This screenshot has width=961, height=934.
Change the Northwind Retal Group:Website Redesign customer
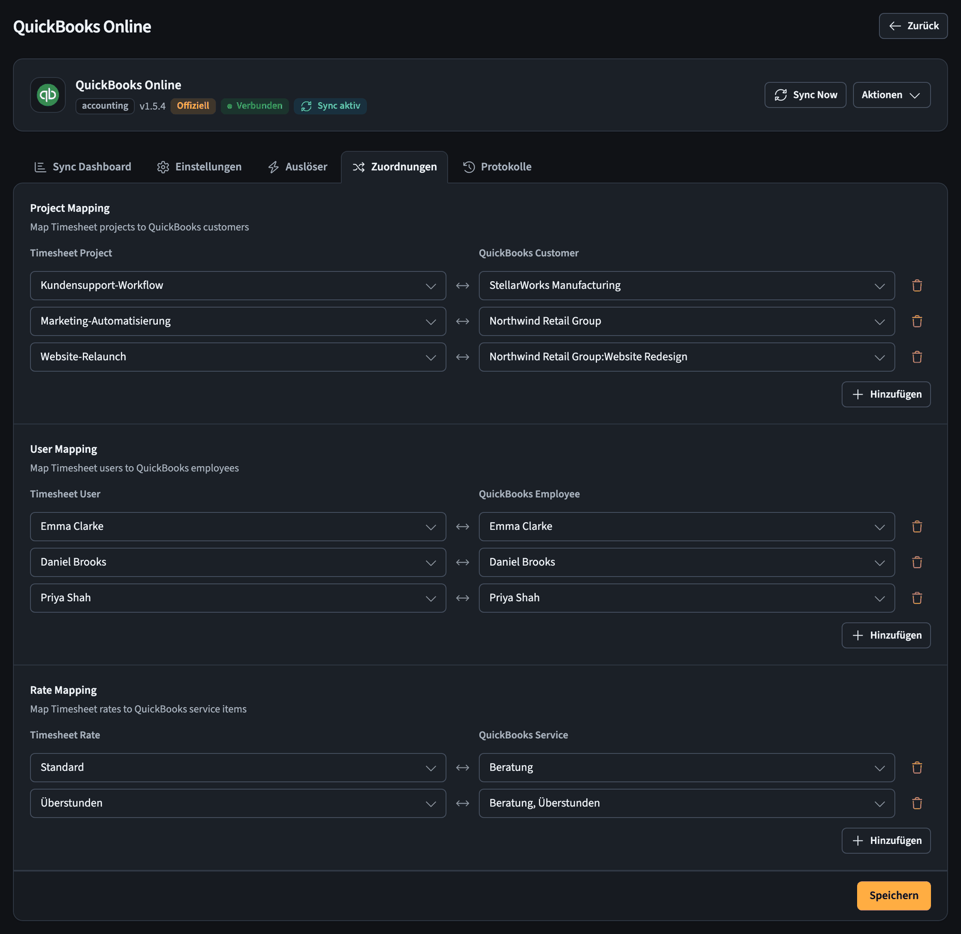coord(687,357)
